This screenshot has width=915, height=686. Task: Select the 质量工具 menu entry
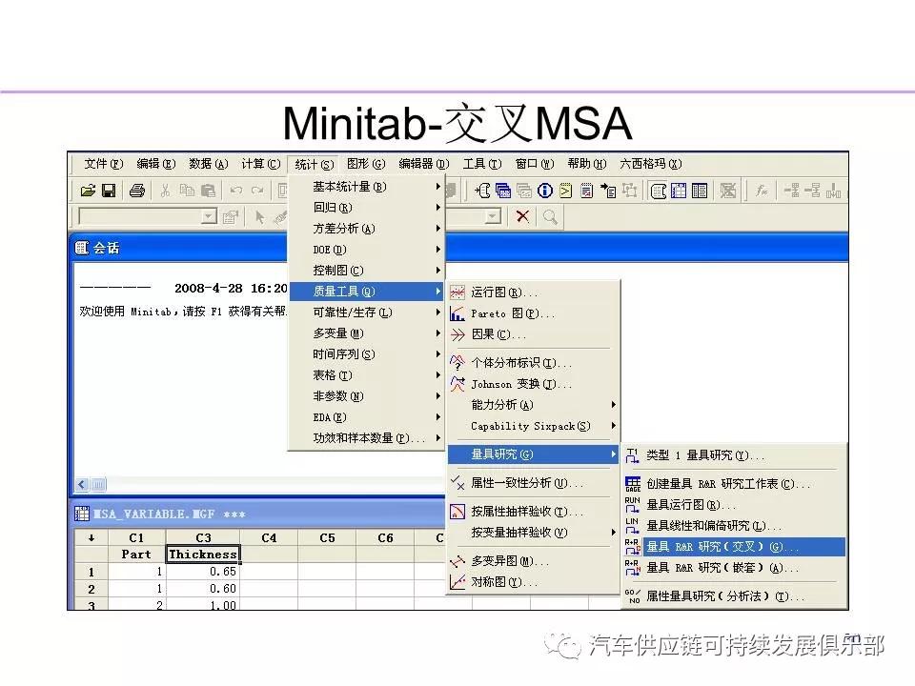(x=366, y=292)
